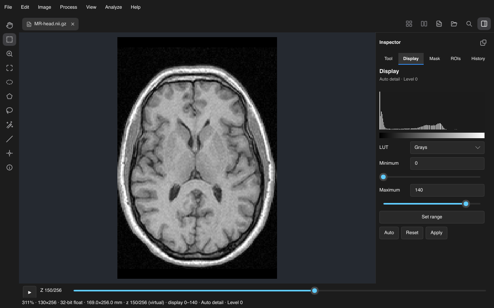Select the Lasso freehand tool

9,111
